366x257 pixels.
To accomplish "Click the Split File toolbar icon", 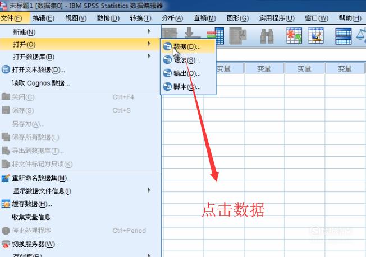I will (344, 36).
